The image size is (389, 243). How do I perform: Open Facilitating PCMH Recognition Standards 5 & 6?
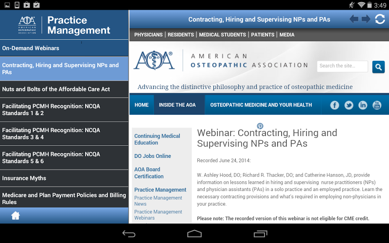64,157
